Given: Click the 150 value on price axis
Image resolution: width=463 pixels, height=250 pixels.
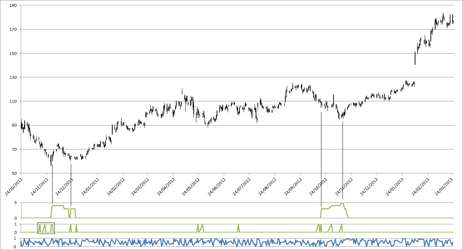Looking at the screenshot, I should 14,53.
